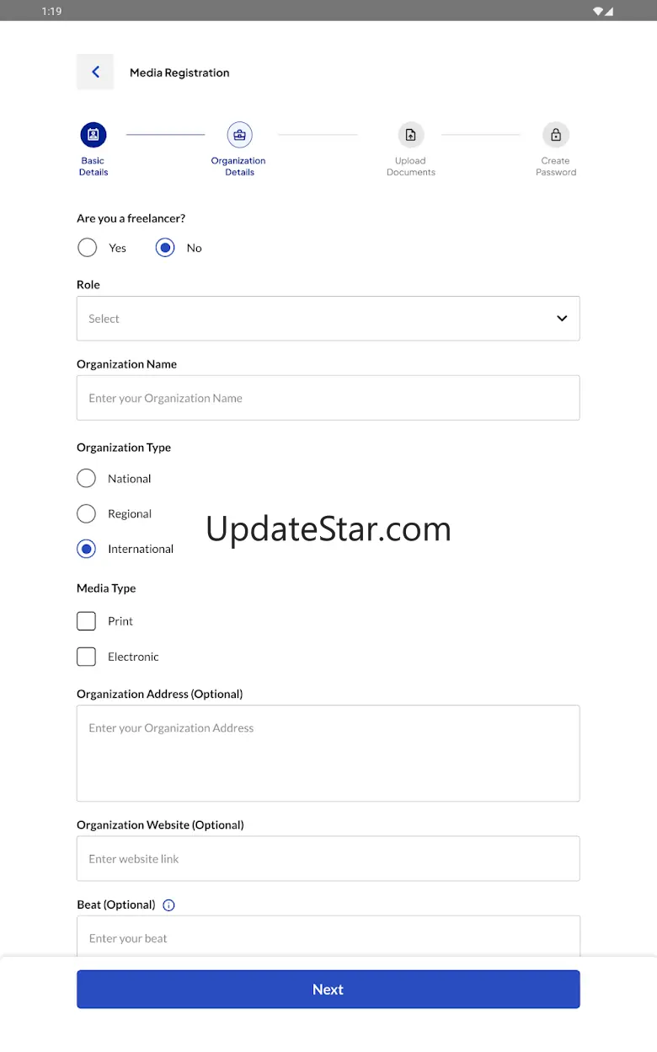The image size is (657, 1052).
Task: Tap the Organization Details briefcase icon
Action: click(x=239, y=135)
